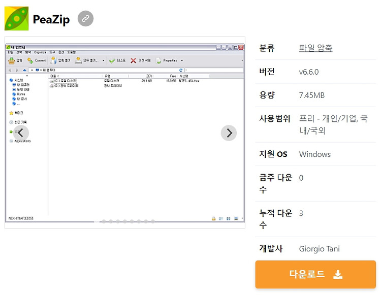Advance to the next screenshot with the right arrow
This screenshot has height=295, width=381.
(x=229, y=133)
